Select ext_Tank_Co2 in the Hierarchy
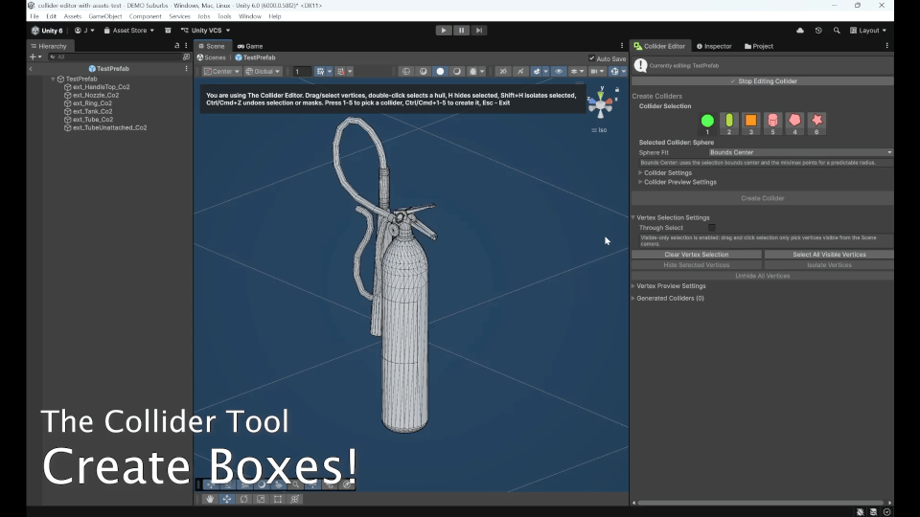Image resolution: width=920 pixels, height=517 pixels. click(x=92, y=111)
